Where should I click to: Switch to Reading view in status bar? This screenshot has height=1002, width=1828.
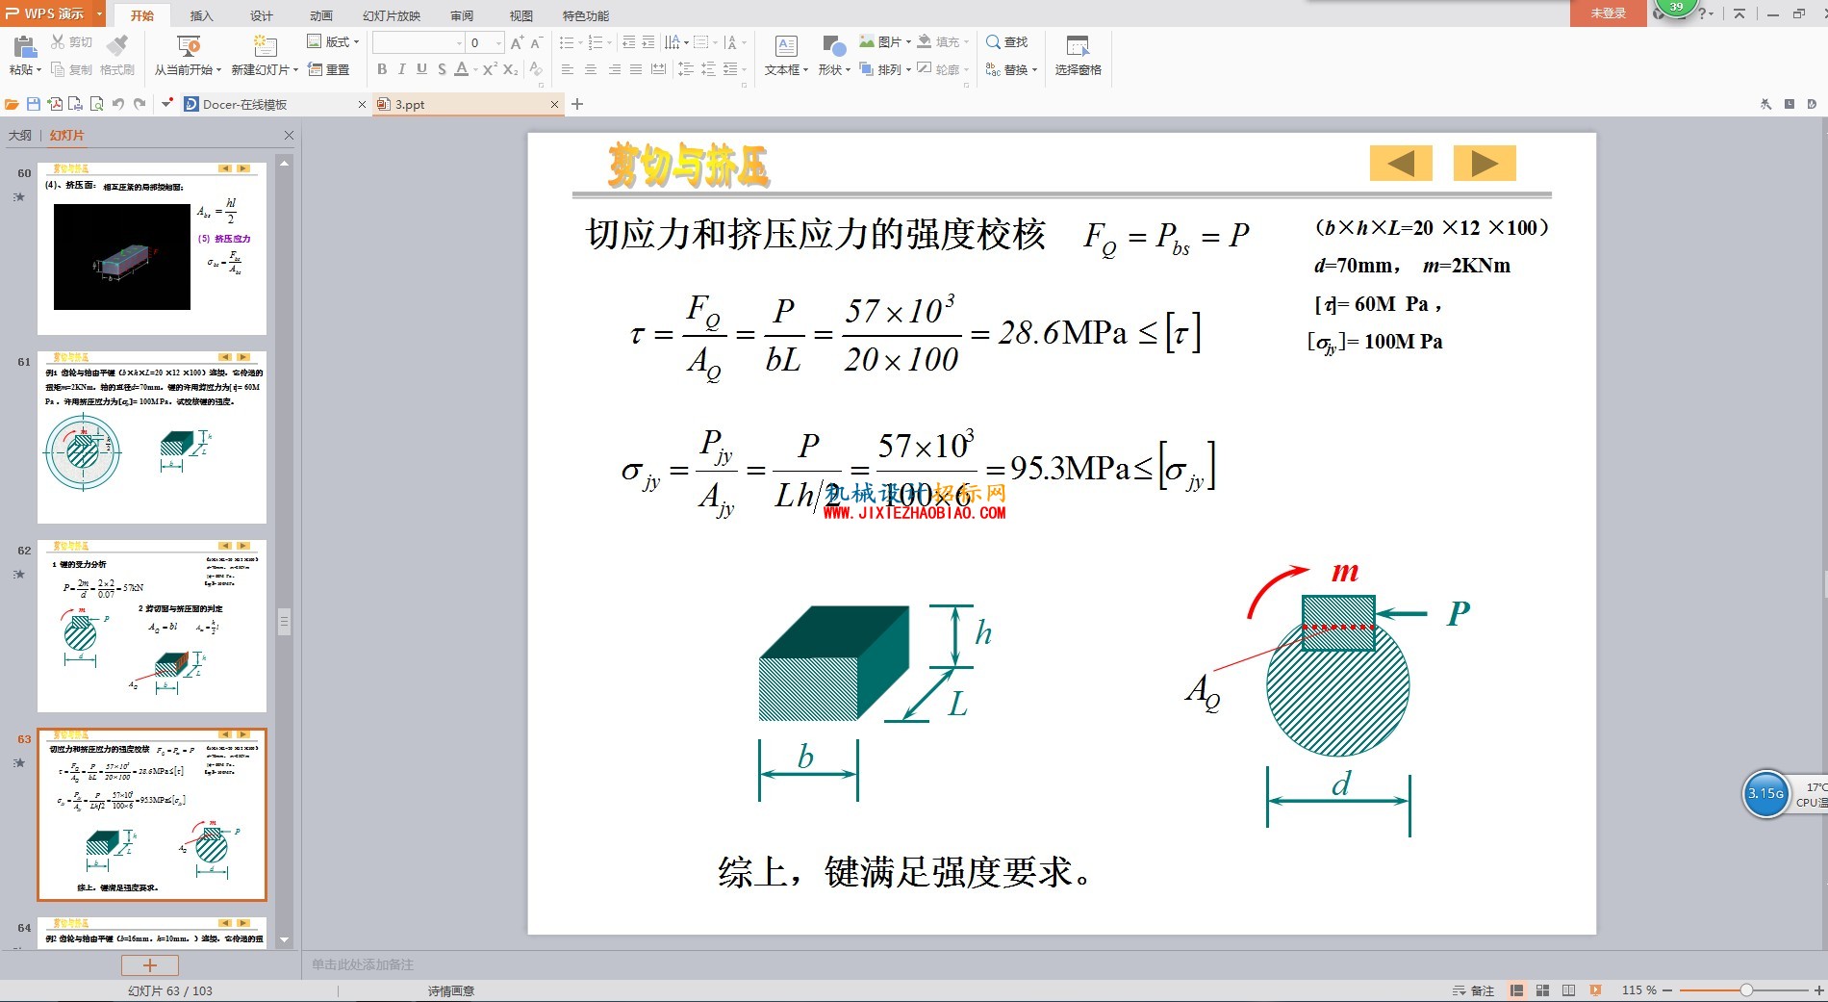(1569, 990)
